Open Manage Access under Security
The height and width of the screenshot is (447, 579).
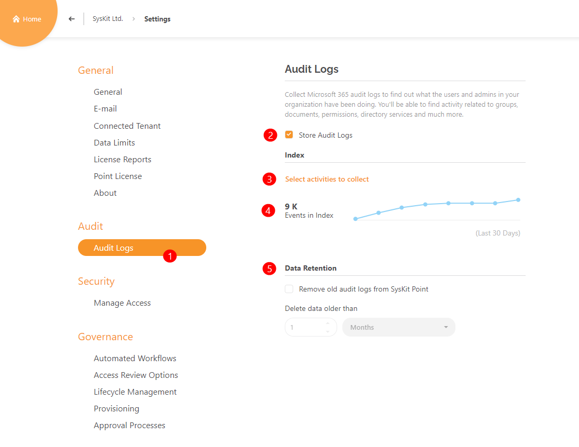pyautogui.click(x=122, y=303)
